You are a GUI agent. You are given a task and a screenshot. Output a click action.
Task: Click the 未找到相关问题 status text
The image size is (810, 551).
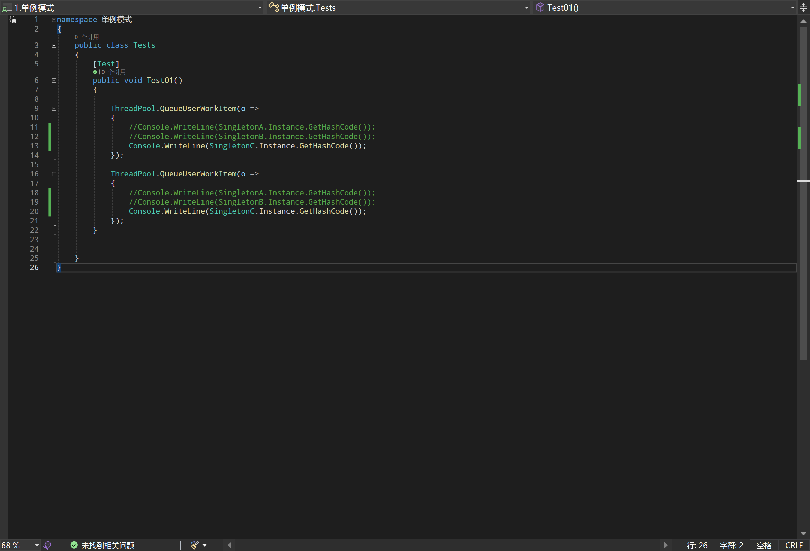[x=108, y=546]
